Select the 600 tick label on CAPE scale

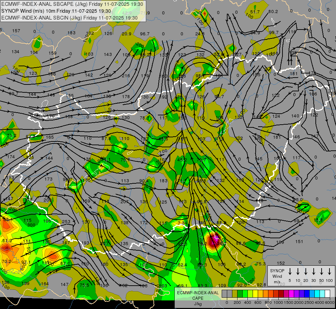point(258,302)
